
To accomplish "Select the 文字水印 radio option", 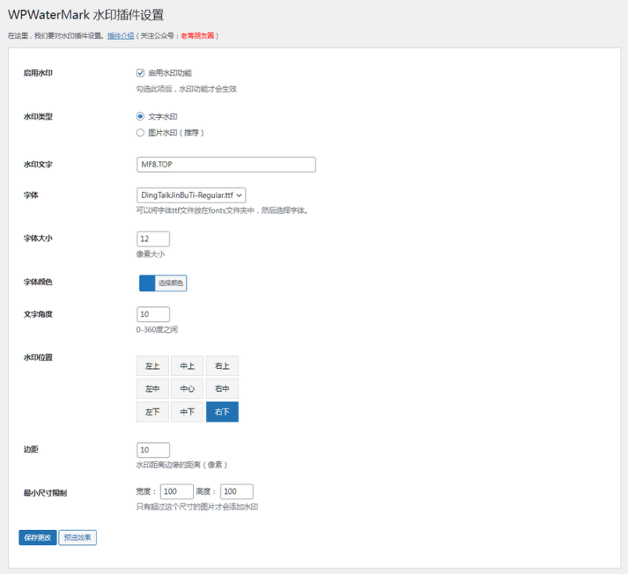I will [x=141, y=116].
